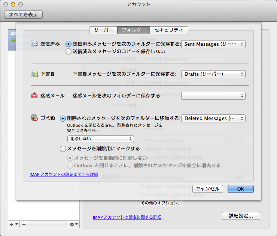Click the green account status indicator
Viewport: 277px width, 236px height.
pos(13,40)
